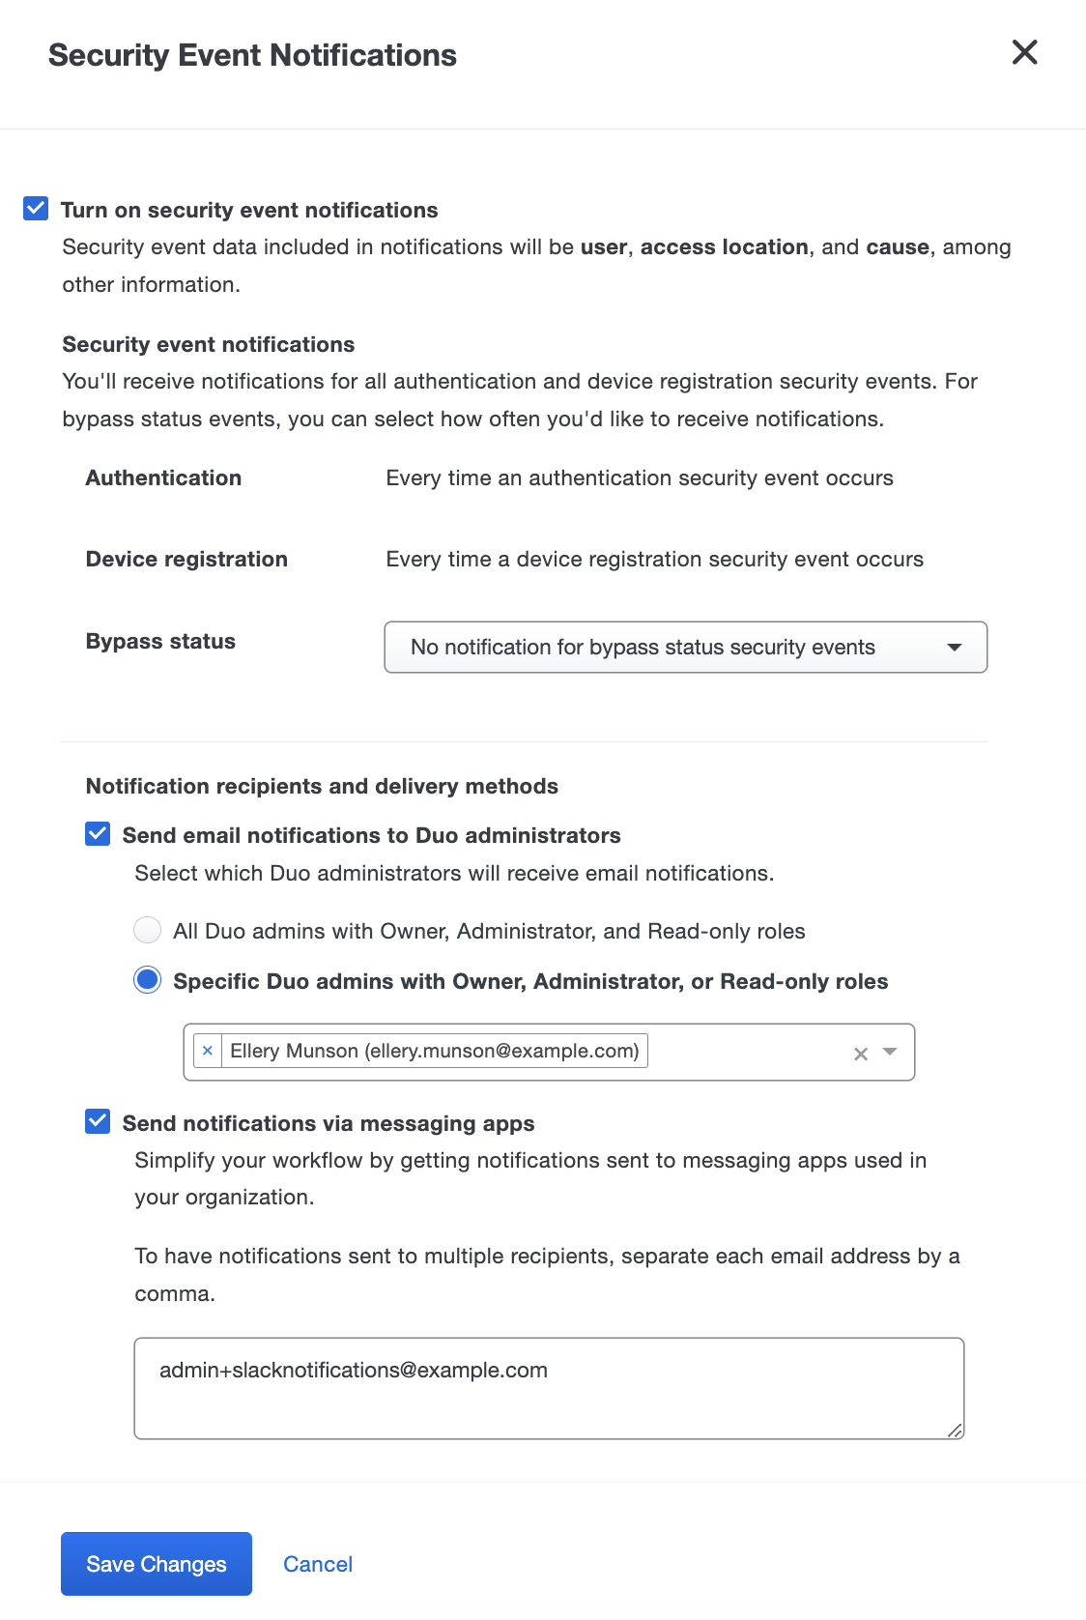This screenshot has width=1086, height=1620.
Task: Select all Duo admins with Owner roles
Action: point(147,930)
